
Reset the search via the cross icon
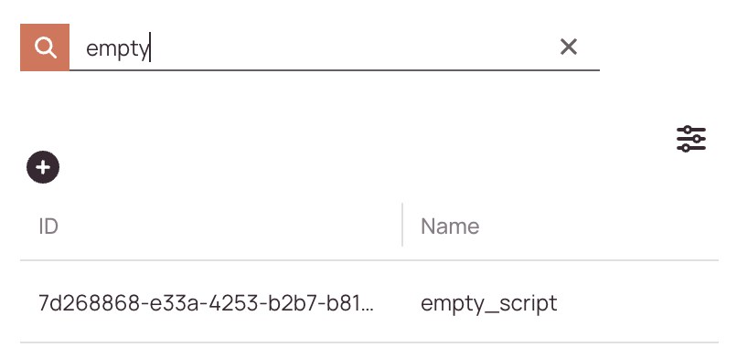coord(569,47)
